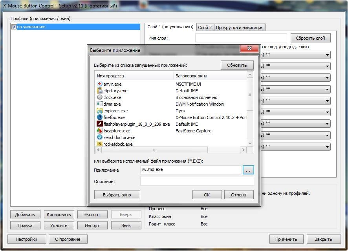This screenshot has height=251, width=348.
Task: Move profile down with 'Вниз' button
Action: point(126,225)
